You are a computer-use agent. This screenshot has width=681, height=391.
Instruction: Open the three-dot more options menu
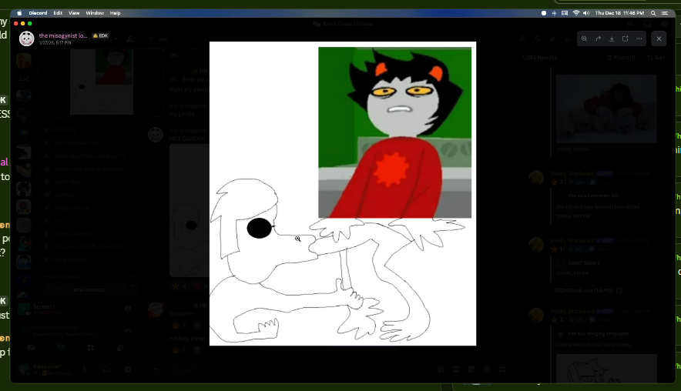(639, 38)
